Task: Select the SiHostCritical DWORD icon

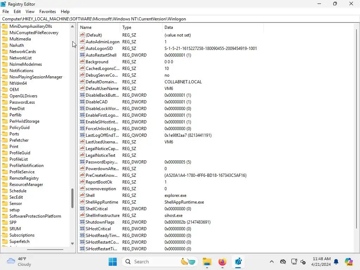Action: pos(82,229)
